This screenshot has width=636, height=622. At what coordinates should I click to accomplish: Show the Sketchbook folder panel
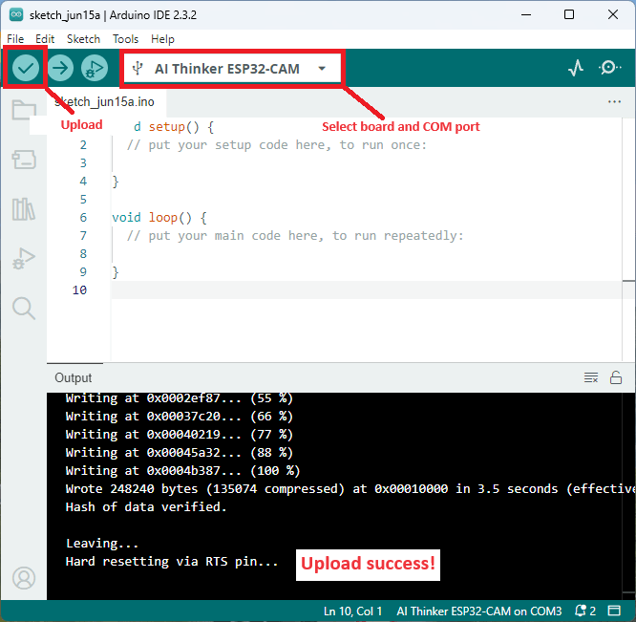point(24,110)
